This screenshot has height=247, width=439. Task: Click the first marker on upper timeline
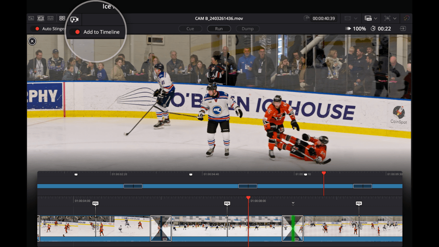click(76, 175)
